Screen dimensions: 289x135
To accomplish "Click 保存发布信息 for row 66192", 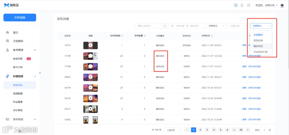I will tap(254, 99).
